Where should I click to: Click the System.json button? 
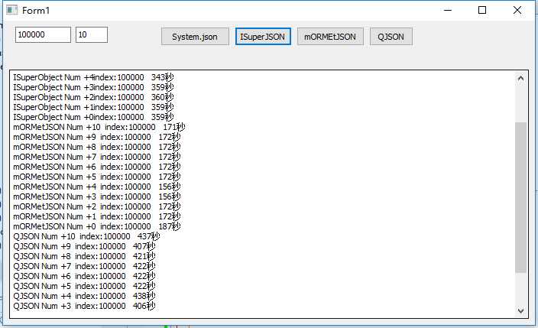tap(195, 37)
